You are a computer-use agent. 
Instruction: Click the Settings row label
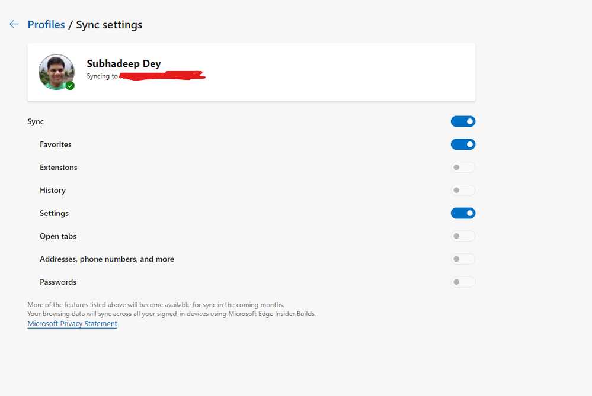[54, 214]
